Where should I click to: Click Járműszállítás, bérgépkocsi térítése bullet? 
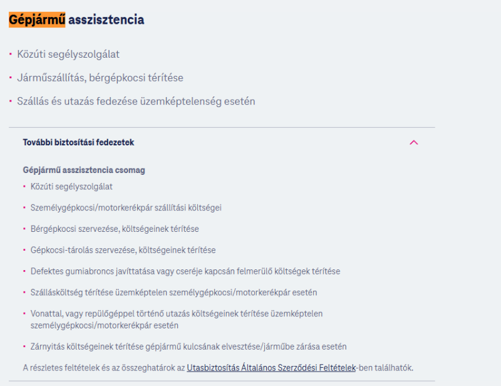tap(100, 78)
